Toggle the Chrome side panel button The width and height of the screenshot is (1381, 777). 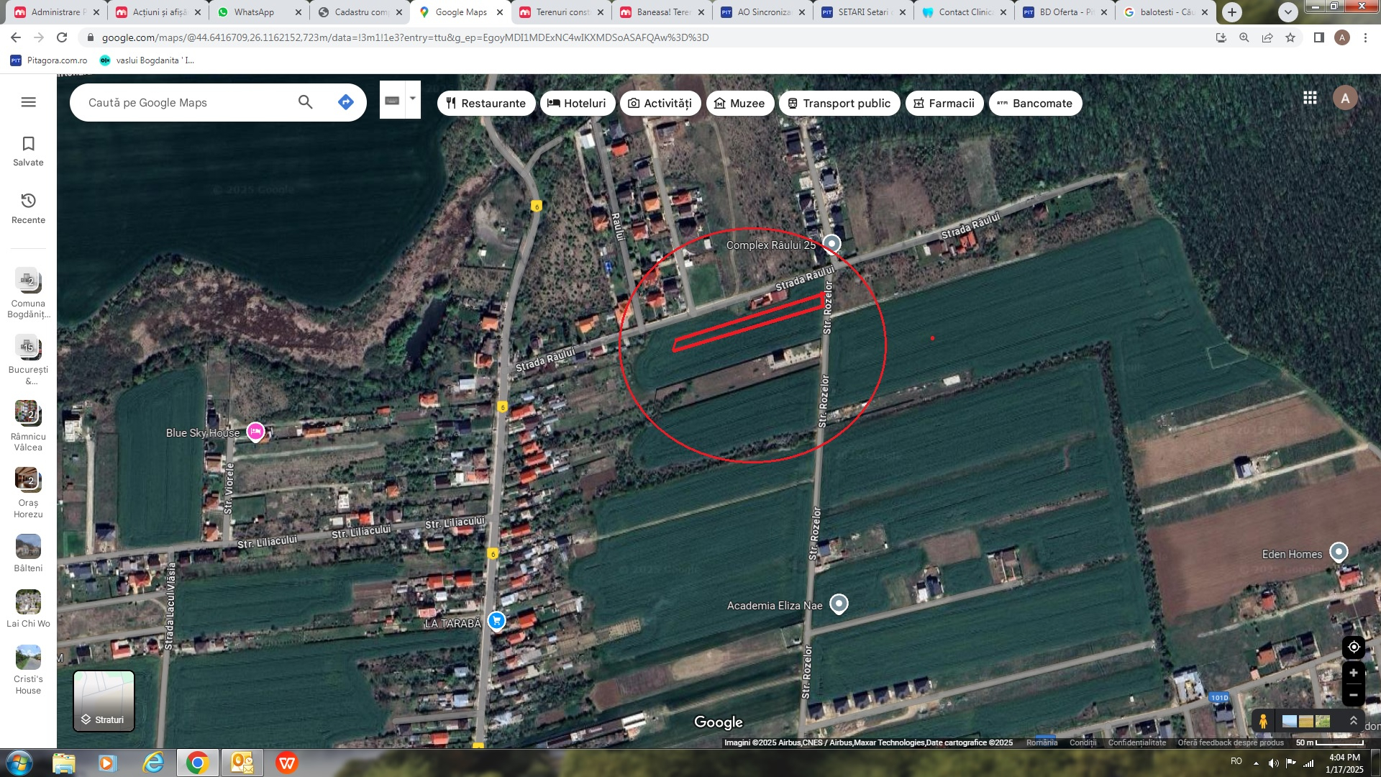pyautogui.click(x=1318, y=37)
